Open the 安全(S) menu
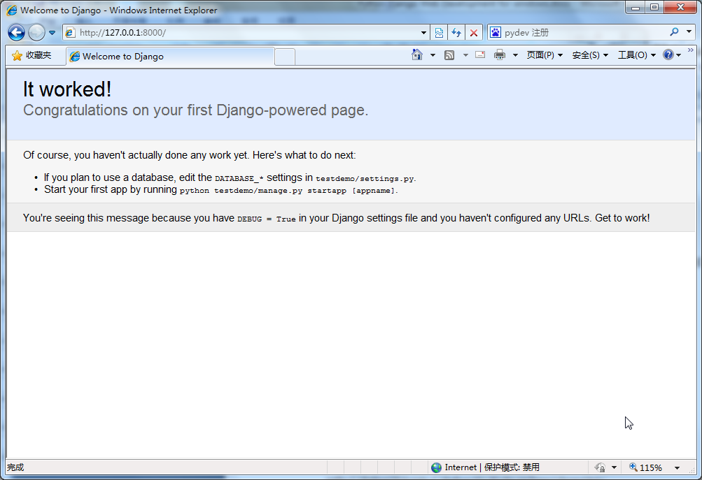Screen dimensions: 702x480 pos(589,55)
